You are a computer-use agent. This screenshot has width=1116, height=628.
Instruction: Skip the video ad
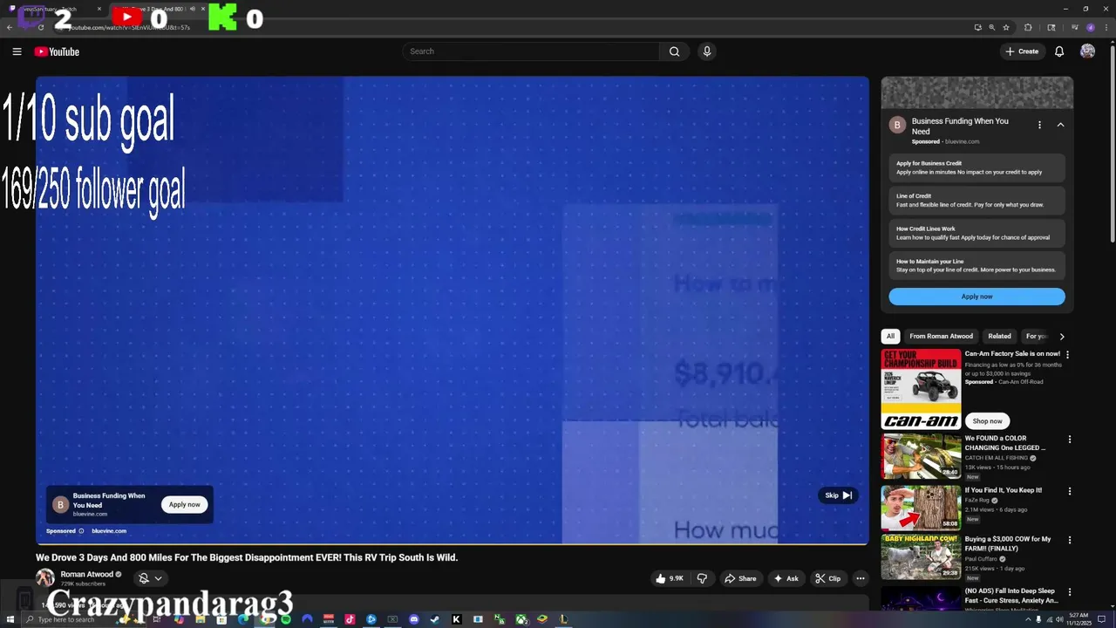[x=838, y=495]
